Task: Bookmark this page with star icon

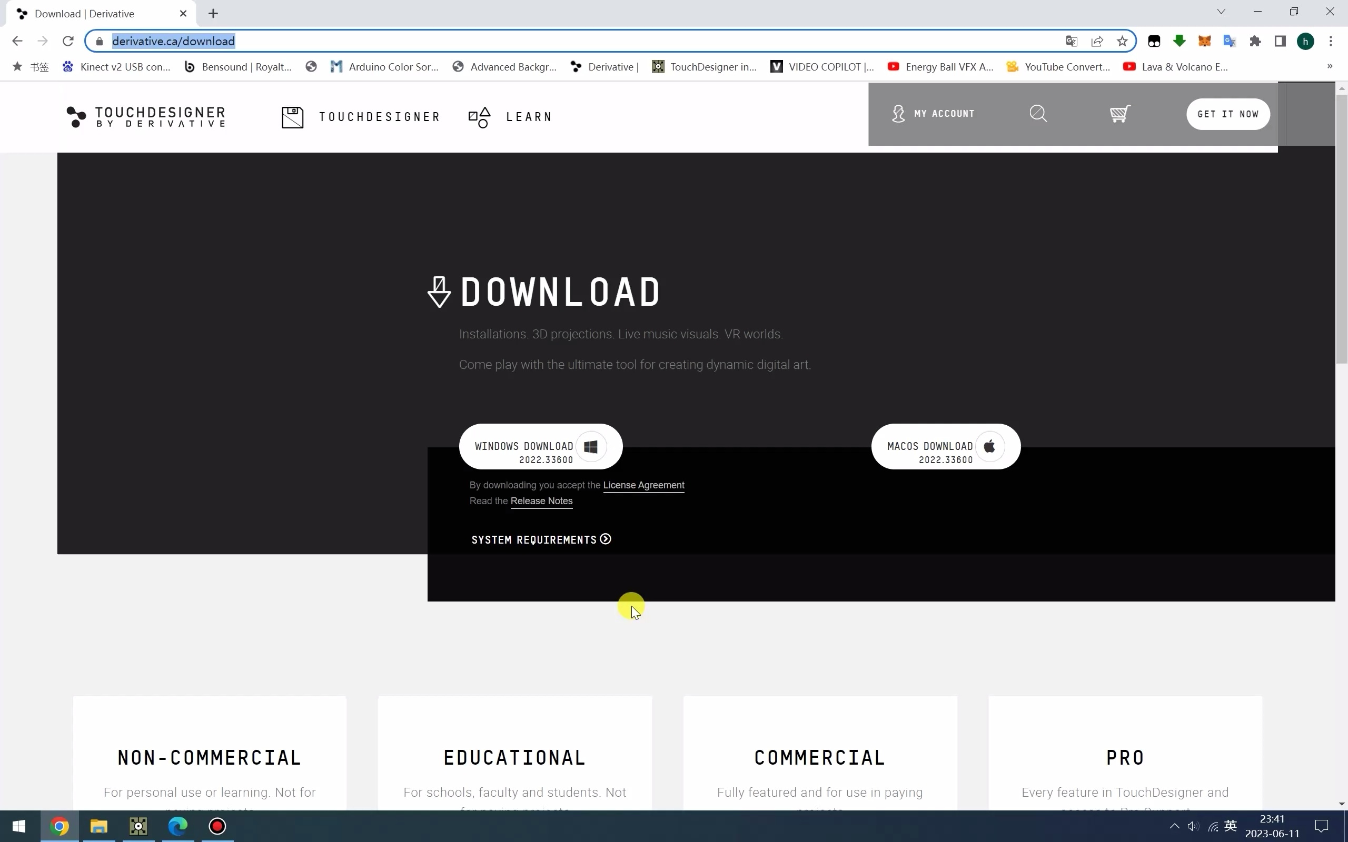Action: 1123,41
